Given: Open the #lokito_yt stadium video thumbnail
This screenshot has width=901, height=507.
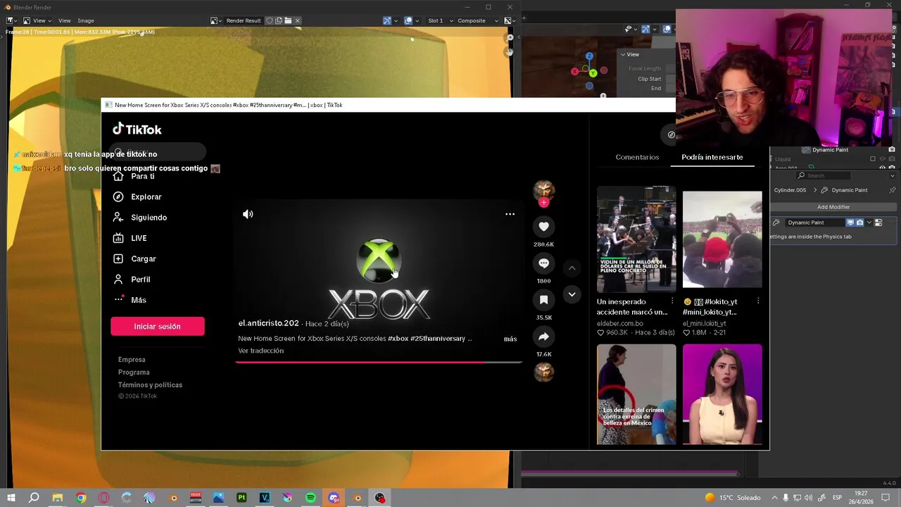Looking at the screenshot, I should pyautogui.click(x=722, y=239).
